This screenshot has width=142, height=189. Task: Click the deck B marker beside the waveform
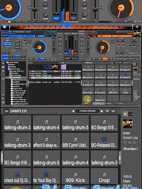tap(137, 26)
